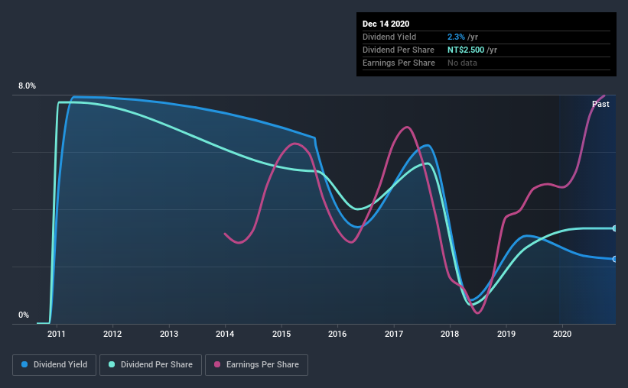Toggle the Earnings Per Share legend button
The width and height of the screenshot is (628, 388).
(x=256, y=365)
